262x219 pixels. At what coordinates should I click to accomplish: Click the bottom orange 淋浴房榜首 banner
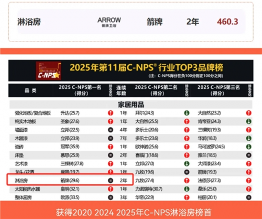[131, 210]
